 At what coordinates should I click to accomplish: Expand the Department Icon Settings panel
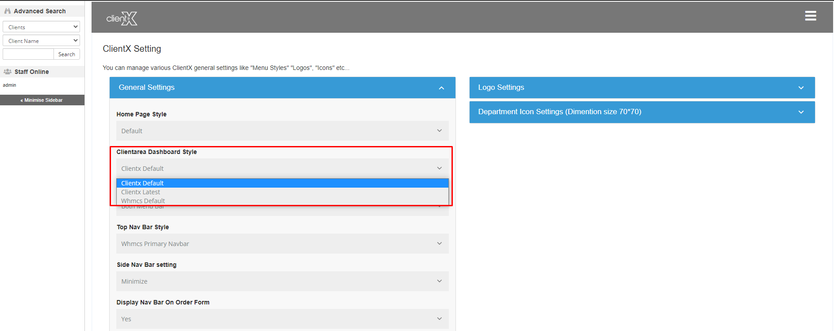click(x=800, y=112)
